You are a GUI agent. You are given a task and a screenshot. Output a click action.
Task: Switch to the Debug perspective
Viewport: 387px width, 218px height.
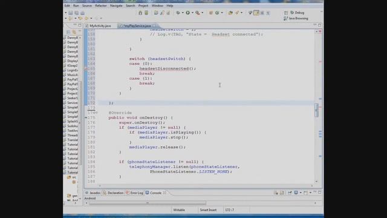[x=297, y=13]
